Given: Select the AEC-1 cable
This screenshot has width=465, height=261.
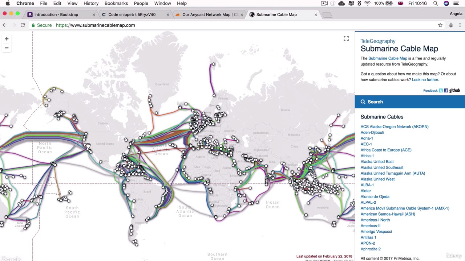Looking at the screenshot, I should pyautogui.click(x=366, y=144).
